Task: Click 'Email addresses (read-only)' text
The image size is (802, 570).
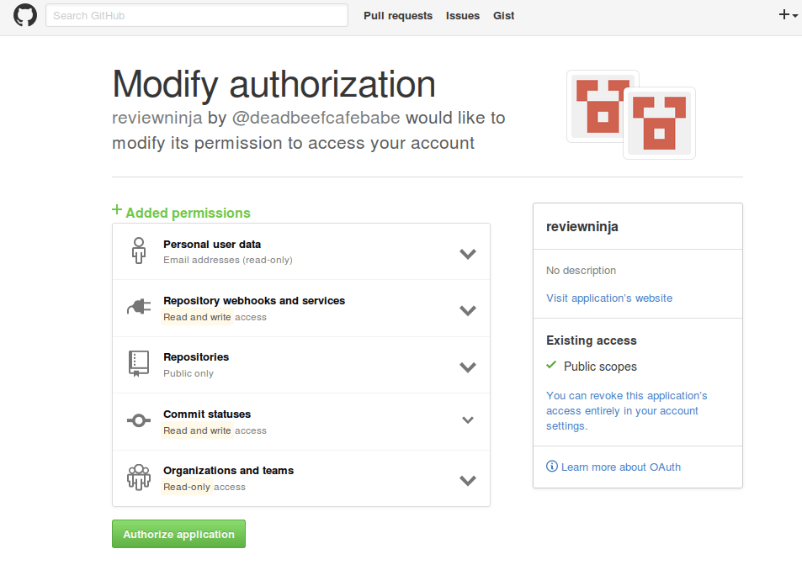Action: pos(227,260)
